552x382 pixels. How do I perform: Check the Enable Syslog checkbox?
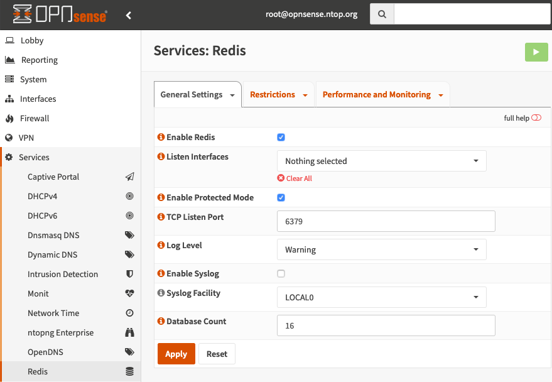tap(281, 273)
